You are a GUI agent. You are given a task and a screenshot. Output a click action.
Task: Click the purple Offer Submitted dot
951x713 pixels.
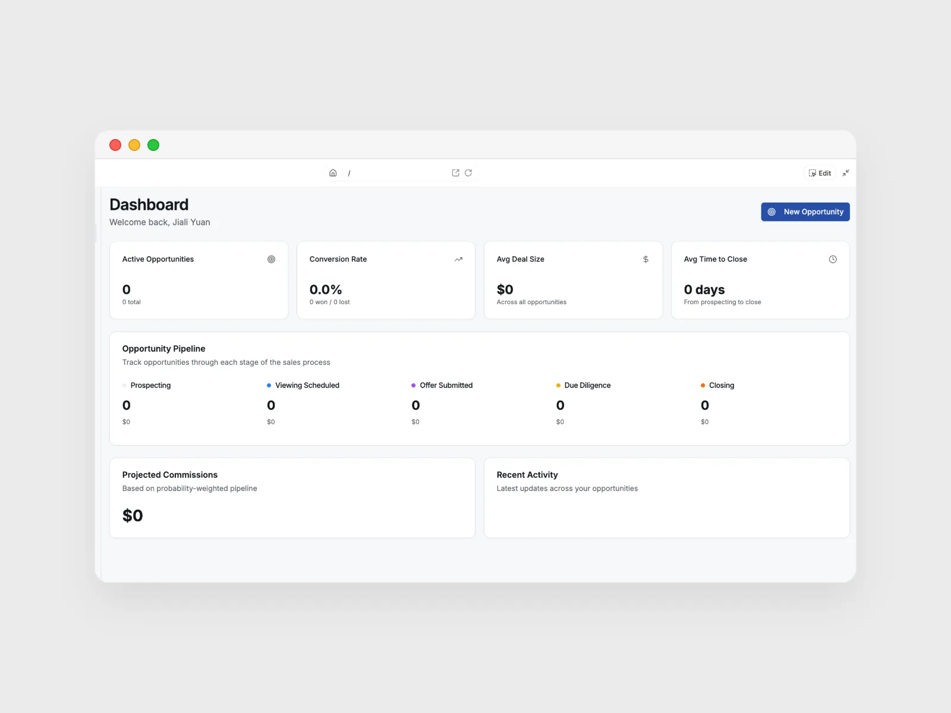pyautogui.click(x=414, y=385)
